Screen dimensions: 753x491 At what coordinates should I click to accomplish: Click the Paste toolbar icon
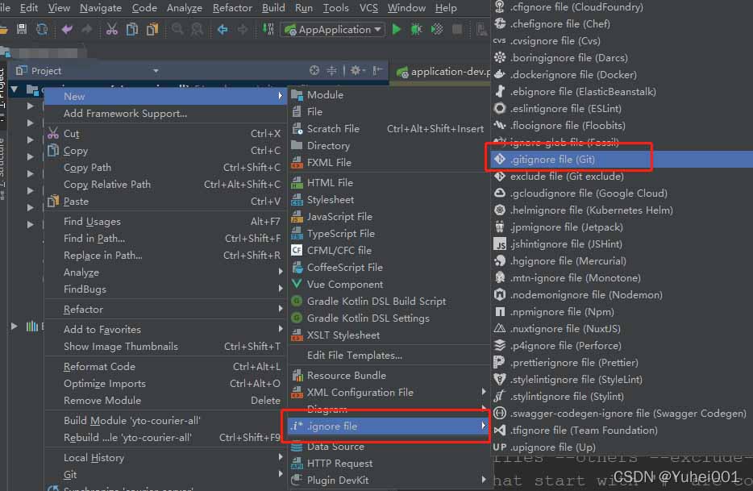coord(152,29)
